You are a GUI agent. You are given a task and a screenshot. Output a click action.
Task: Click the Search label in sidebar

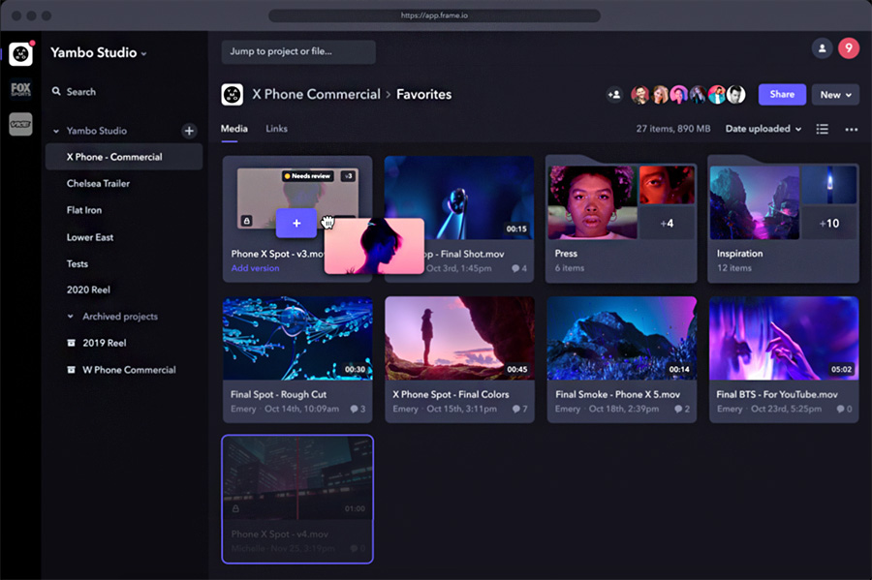[81, 92]
